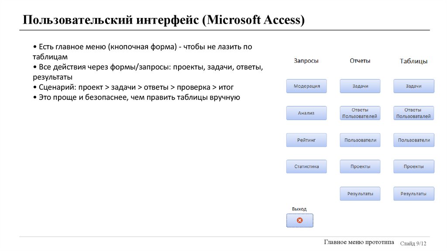Open the Проекты report under Отчеты
Screen dimensions: 447x251
coord(360,167)
